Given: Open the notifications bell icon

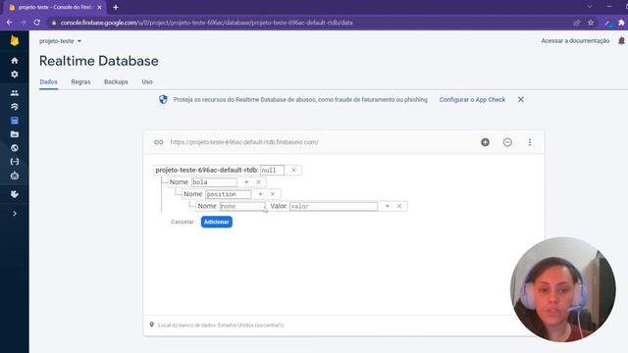Looking at the screenshot, I should pos(621,41).
